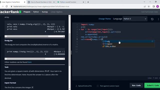Open Python breadcrumb link

click(x=36, y=12)
